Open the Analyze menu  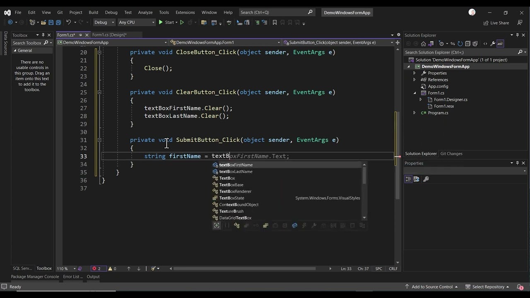point(145,12)
